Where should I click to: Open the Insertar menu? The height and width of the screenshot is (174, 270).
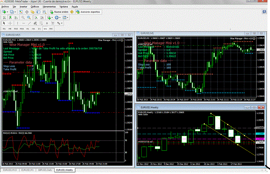click(x=24, y=7)
